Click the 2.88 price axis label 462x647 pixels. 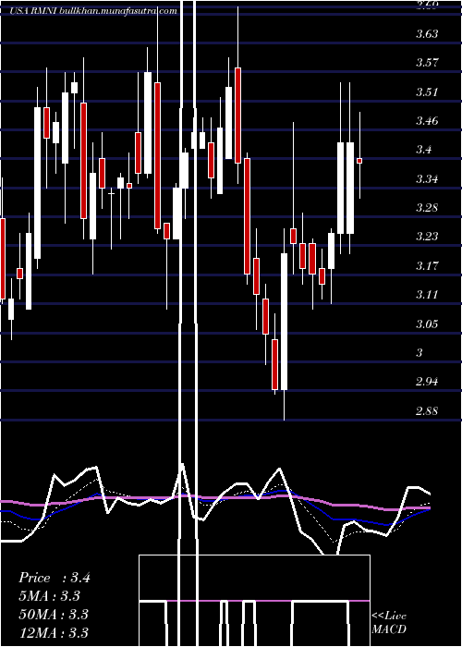click(427, 411)
